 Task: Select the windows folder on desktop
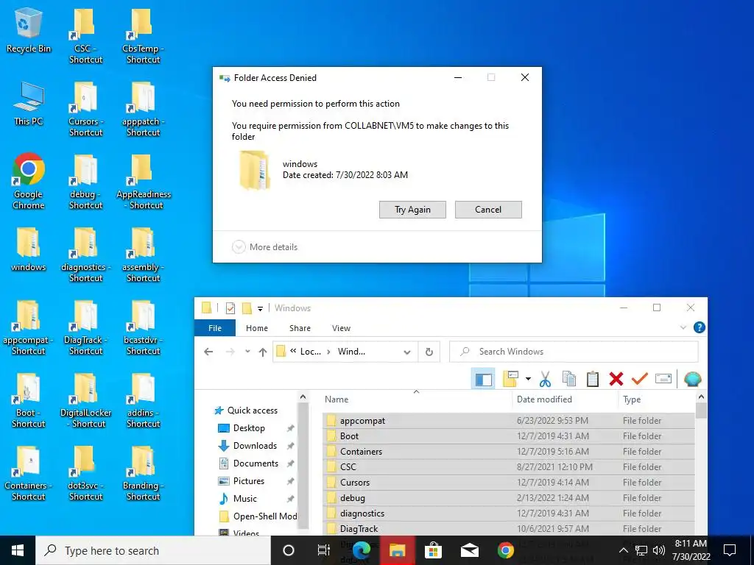point(29,250)
